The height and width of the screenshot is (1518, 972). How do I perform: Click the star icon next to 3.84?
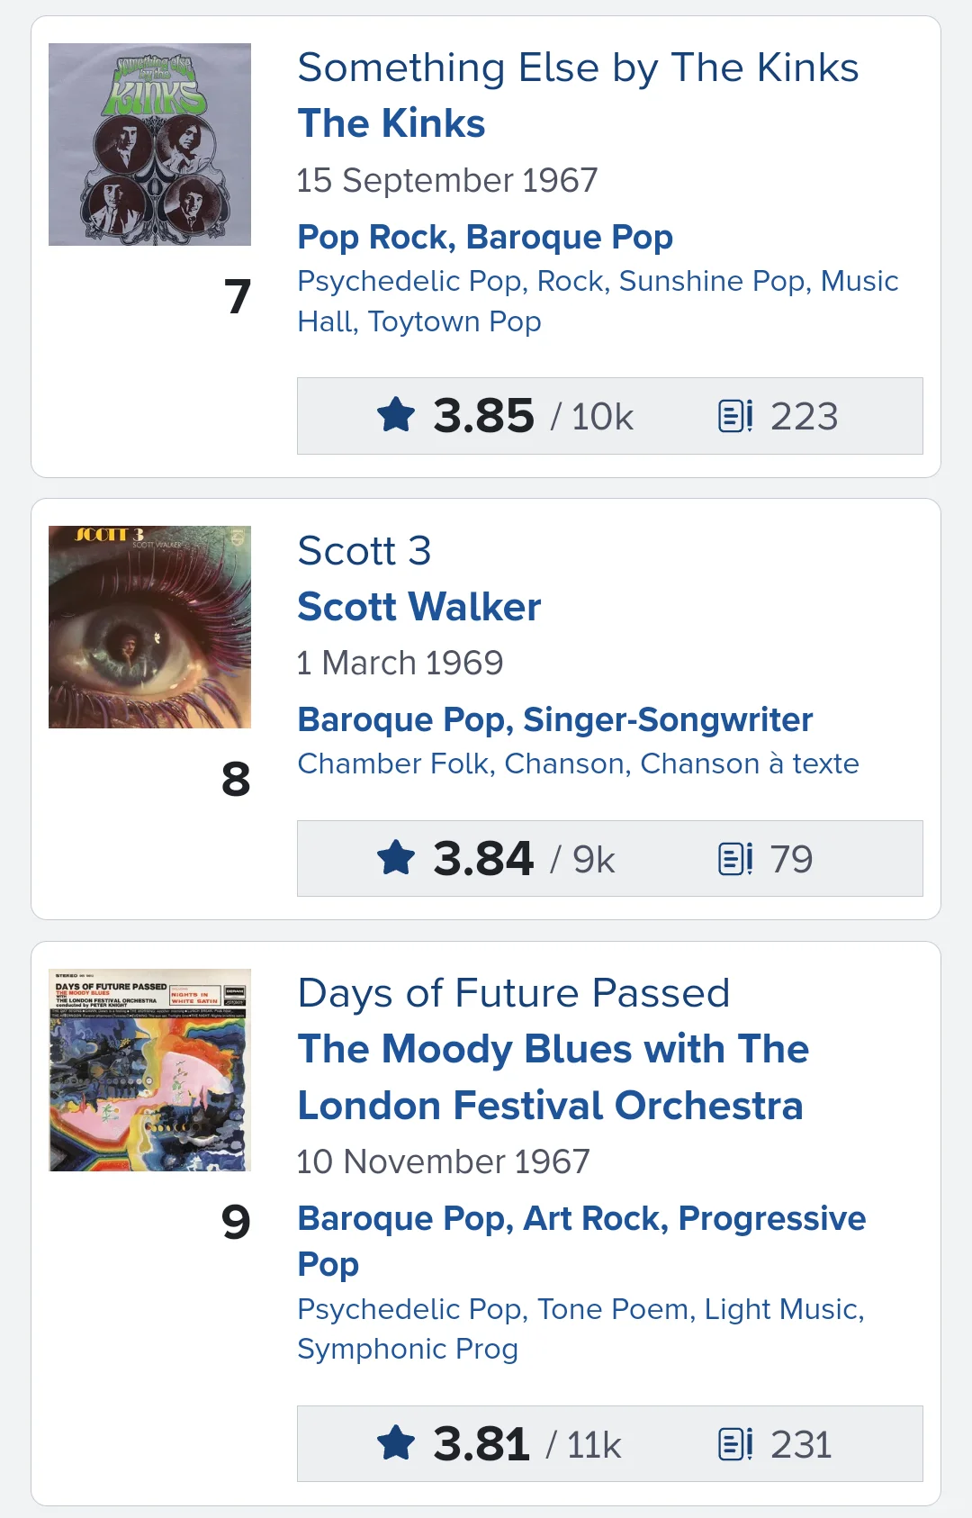pos(396,858)
